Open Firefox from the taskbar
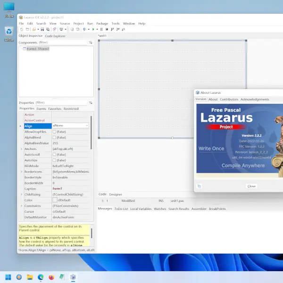This screenshot has width=283, height=283. coord(51,277)
